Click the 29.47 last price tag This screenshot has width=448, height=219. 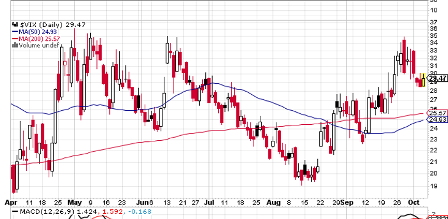click(438, 79)
